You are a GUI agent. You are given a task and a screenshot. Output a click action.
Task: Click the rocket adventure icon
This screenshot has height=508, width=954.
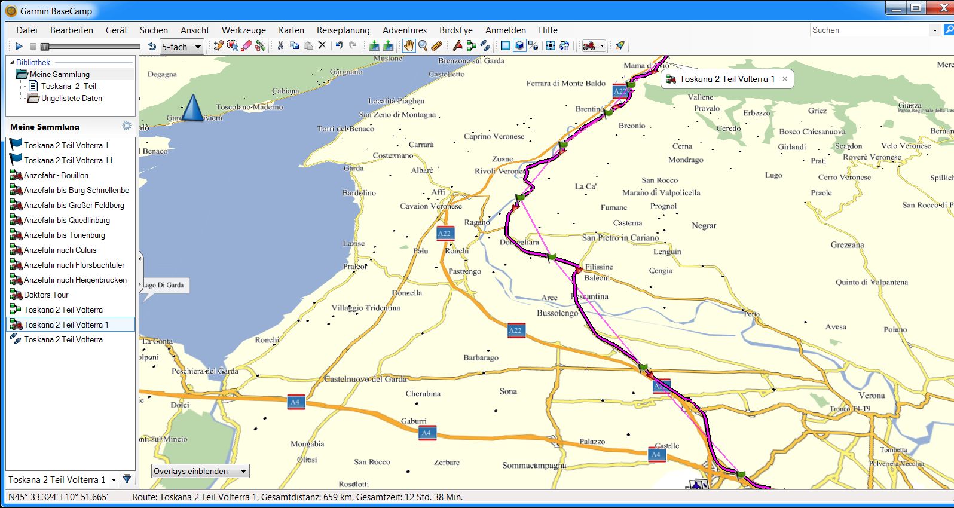[x=620, y=45]
